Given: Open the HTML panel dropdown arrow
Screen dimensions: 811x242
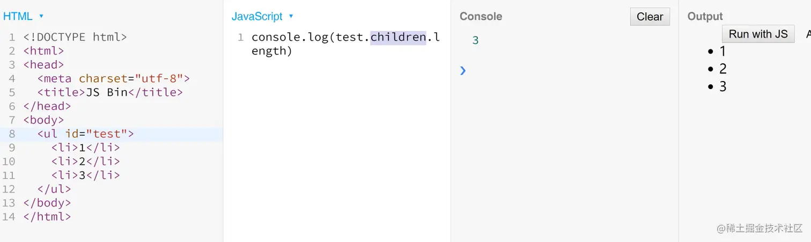Looking at the screenshot, I should (41, 17).
